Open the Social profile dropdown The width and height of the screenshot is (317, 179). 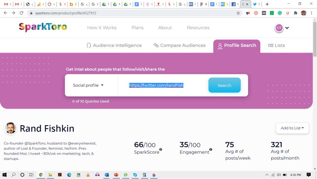pyautogui.click(x=88, y=85)
